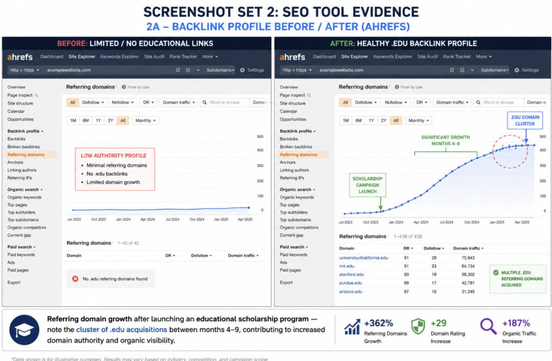Click first small icon after URL in Before panel

tap(178, 70)
